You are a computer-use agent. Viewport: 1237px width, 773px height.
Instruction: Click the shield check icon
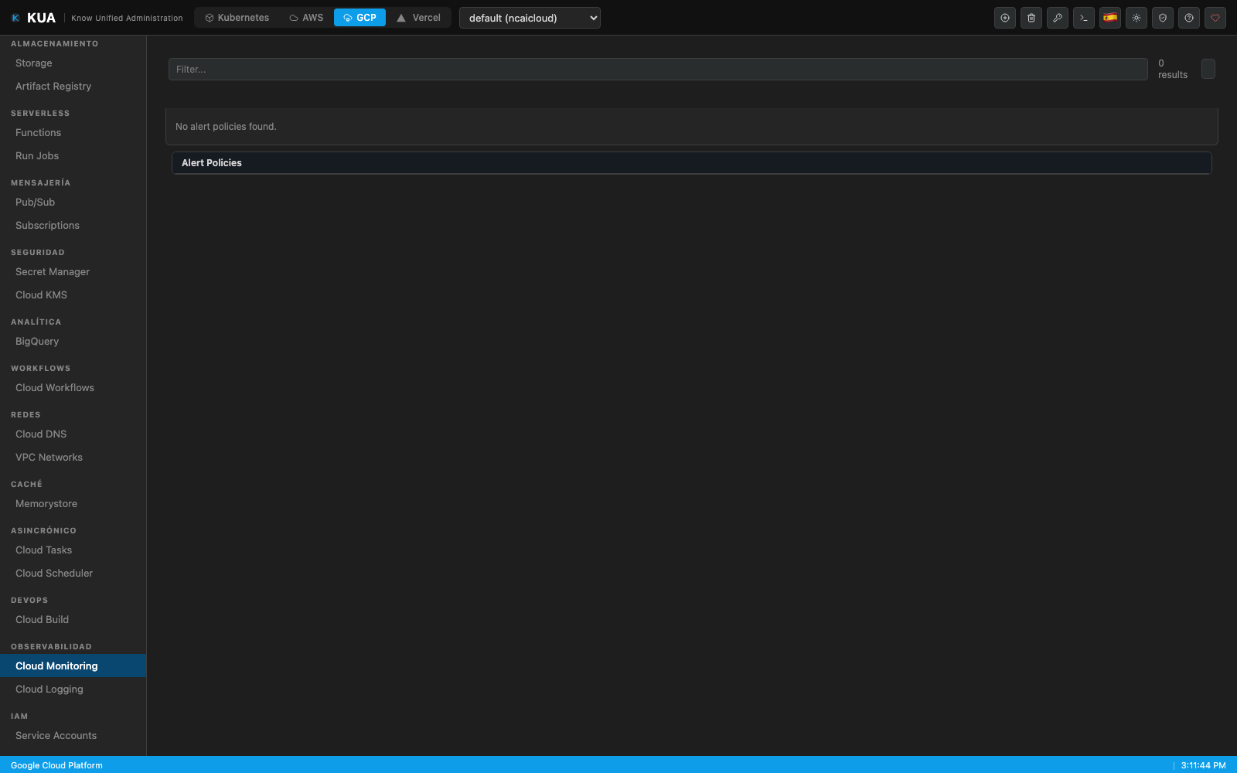tap(1163, 18)
